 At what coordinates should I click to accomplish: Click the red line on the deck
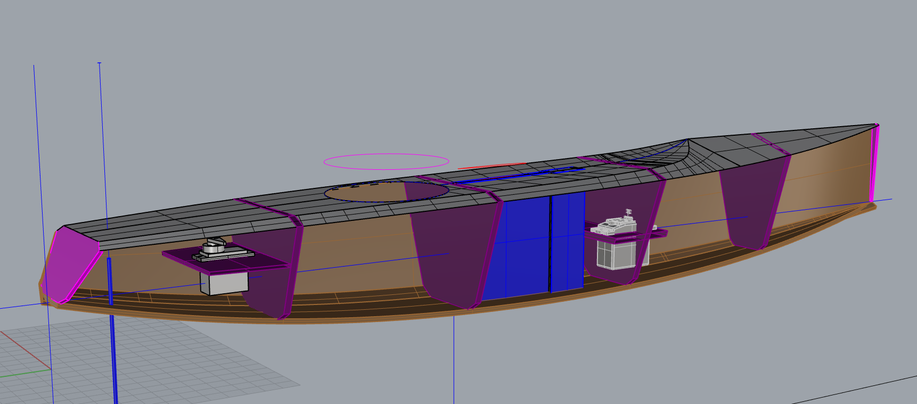click(490, 166)
